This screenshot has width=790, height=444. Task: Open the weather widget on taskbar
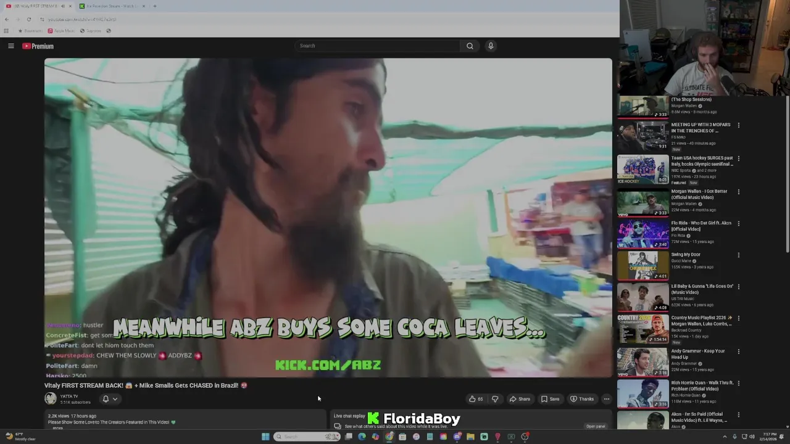click(x=21, y=437)
